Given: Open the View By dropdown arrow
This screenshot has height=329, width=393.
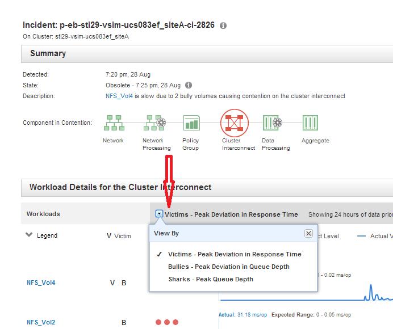Looking at the screenshot, I should 159,214.
